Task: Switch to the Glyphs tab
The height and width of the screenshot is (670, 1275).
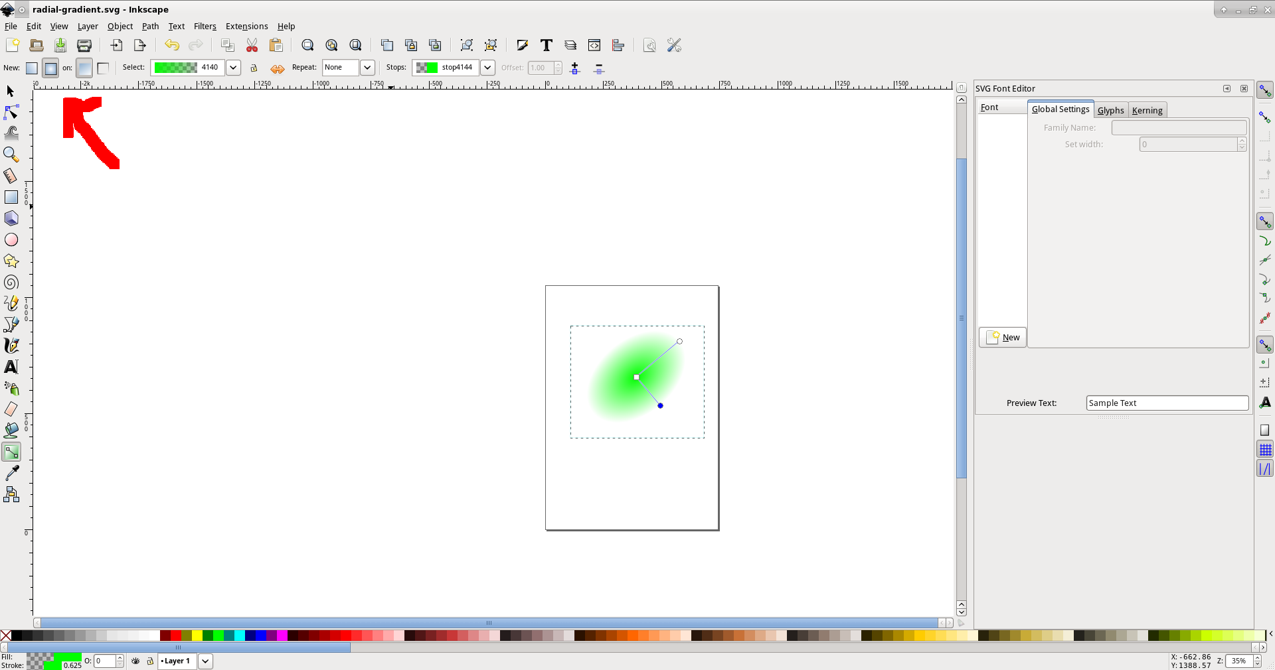Action: click(x=1110, y=110)
